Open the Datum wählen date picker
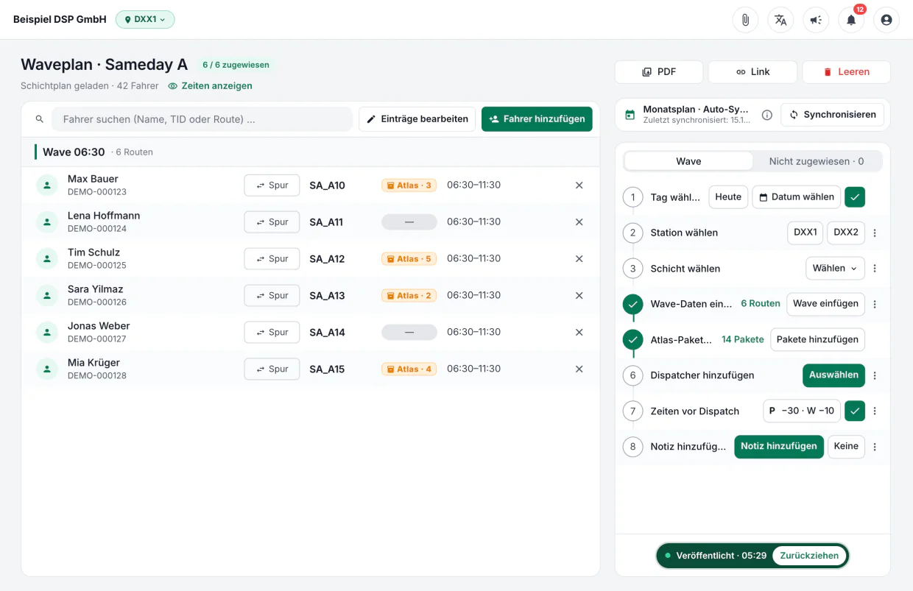913x591 pixels. tap(796, 197)
